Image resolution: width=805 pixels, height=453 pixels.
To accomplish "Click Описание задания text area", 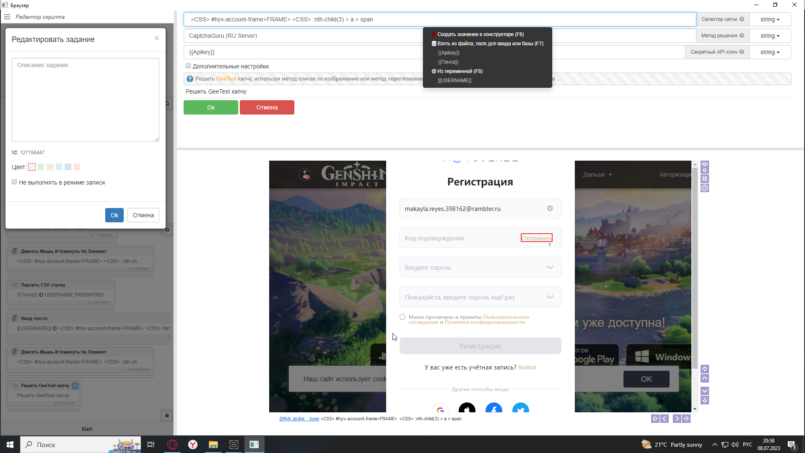I will pyautogui.click(x=86, y=100).
